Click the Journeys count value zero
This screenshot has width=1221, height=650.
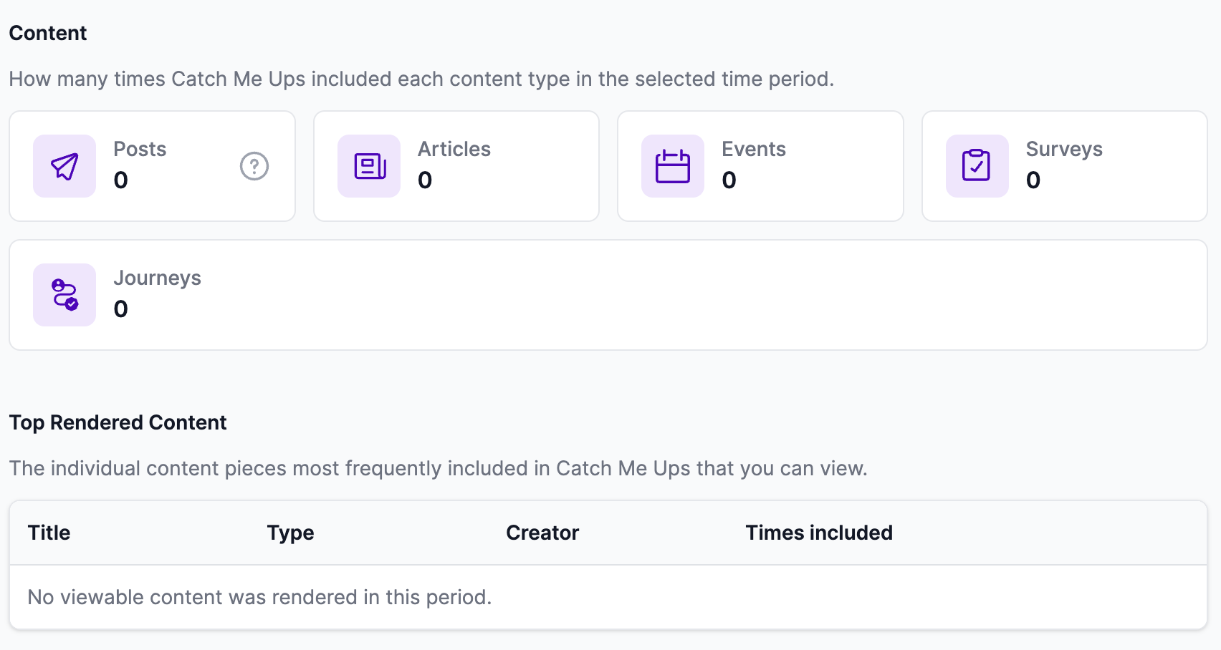[x=120, y=309]
